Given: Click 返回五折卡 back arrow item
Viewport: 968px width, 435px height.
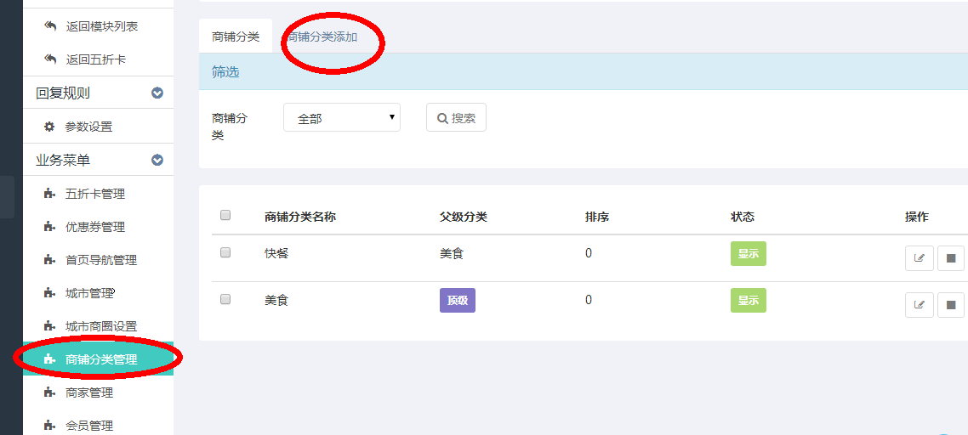Looking at the screenshot, I should point(94,59).
